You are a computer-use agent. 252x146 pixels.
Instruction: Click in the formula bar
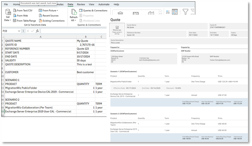tap(74, 31)
